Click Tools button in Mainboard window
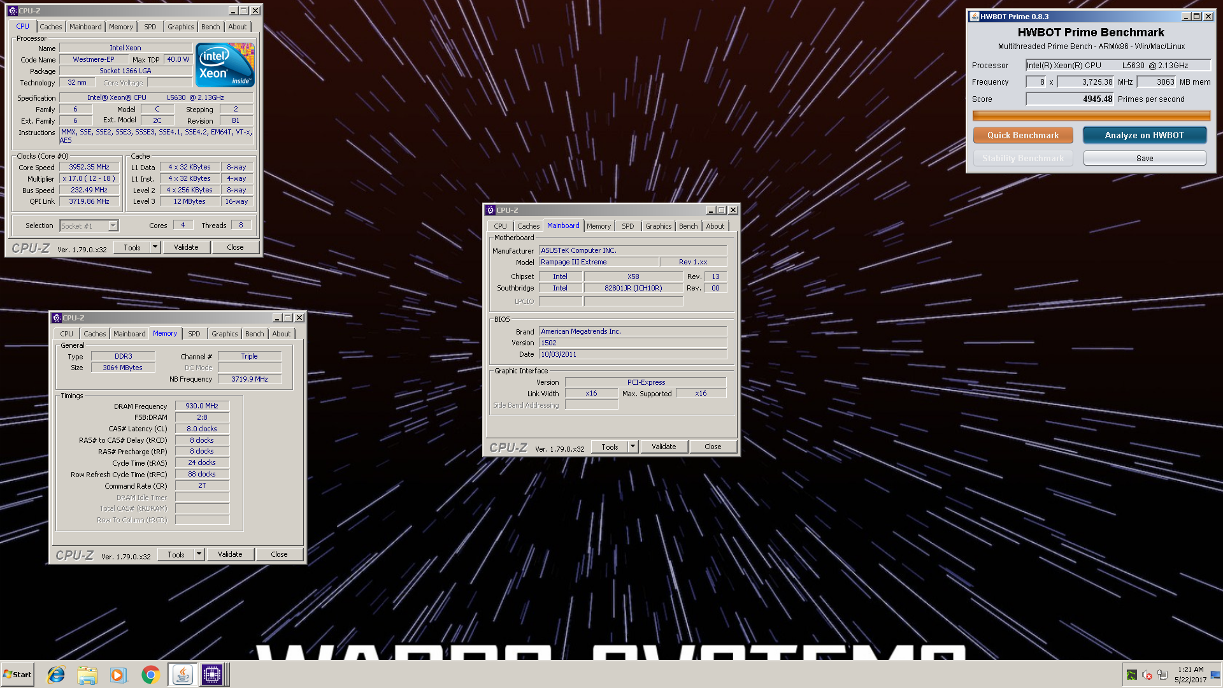 pos(610,447)
